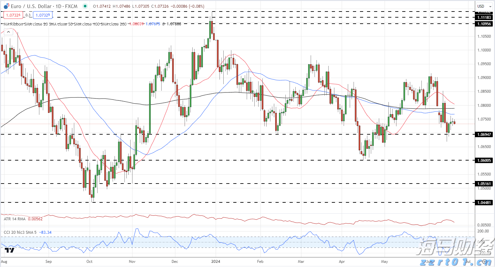Select the CCI 20 hlc3 SMA 5 label

tap(20, 232)
